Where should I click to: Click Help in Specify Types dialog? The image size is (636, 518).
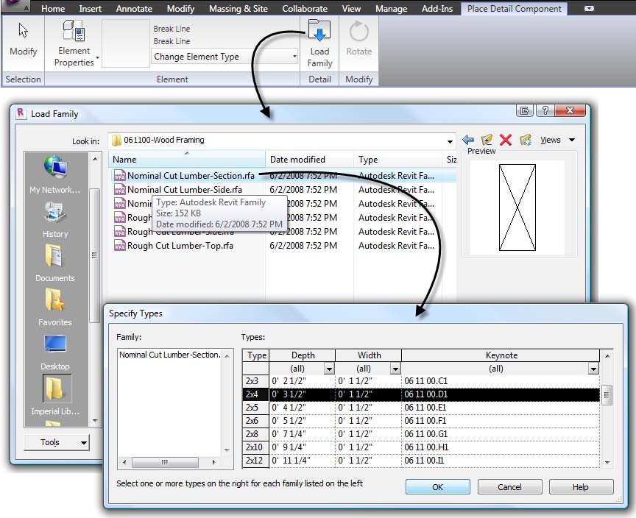click(x=581, y=487)
